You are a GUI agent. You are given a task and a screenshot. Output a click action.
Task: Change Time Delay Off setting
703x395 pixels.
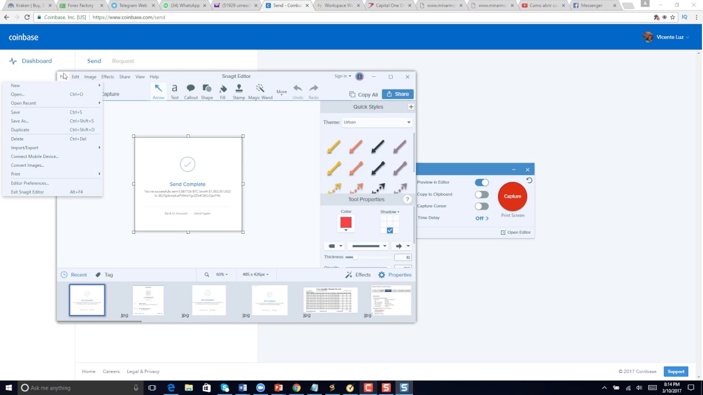coord(482,218)
